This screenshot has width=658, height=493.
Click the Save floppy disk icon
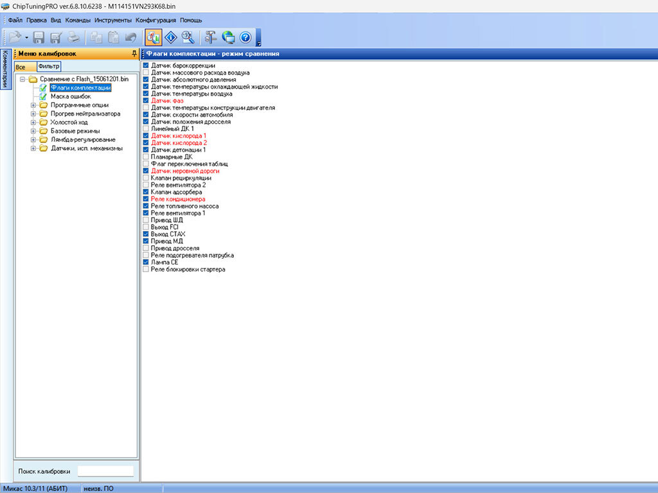click(x=39, y=38)
